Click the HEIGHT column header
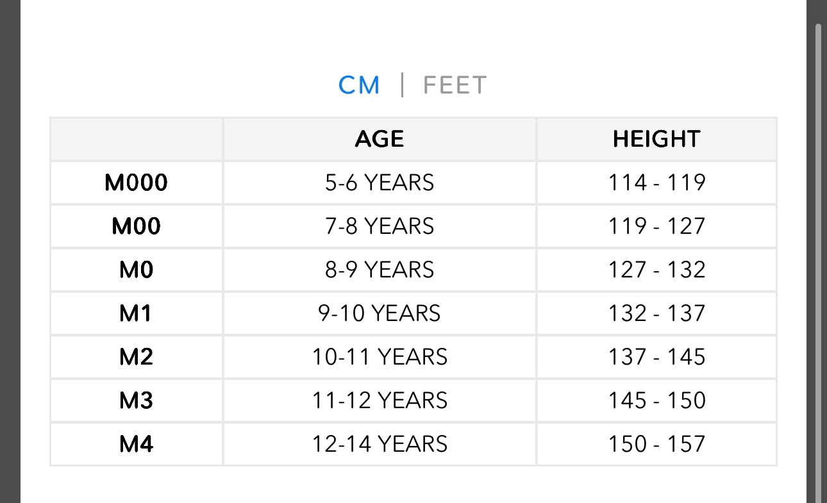 click(x=656, y=139)
